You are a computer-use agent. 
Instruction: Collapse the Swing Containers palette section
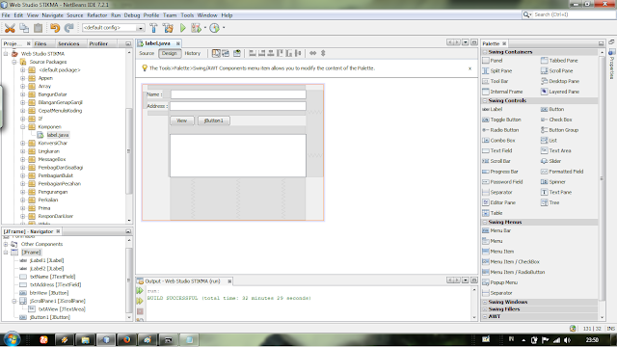[485, 52]
